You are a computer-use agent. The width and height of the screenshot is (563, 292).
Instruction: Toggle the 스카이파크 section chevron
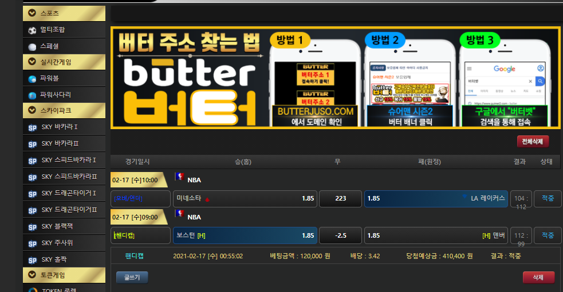pyautogui.click(x=32, y=110)
